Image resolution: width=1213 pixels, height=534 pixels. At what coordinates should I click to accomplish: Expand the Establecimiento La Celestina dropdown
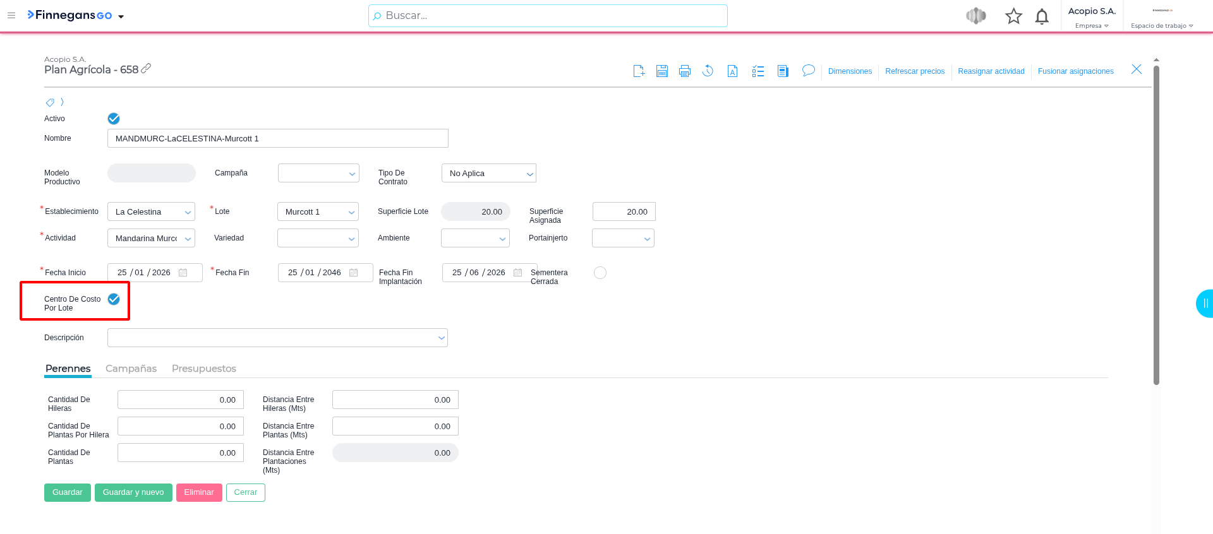pos(151,212)
